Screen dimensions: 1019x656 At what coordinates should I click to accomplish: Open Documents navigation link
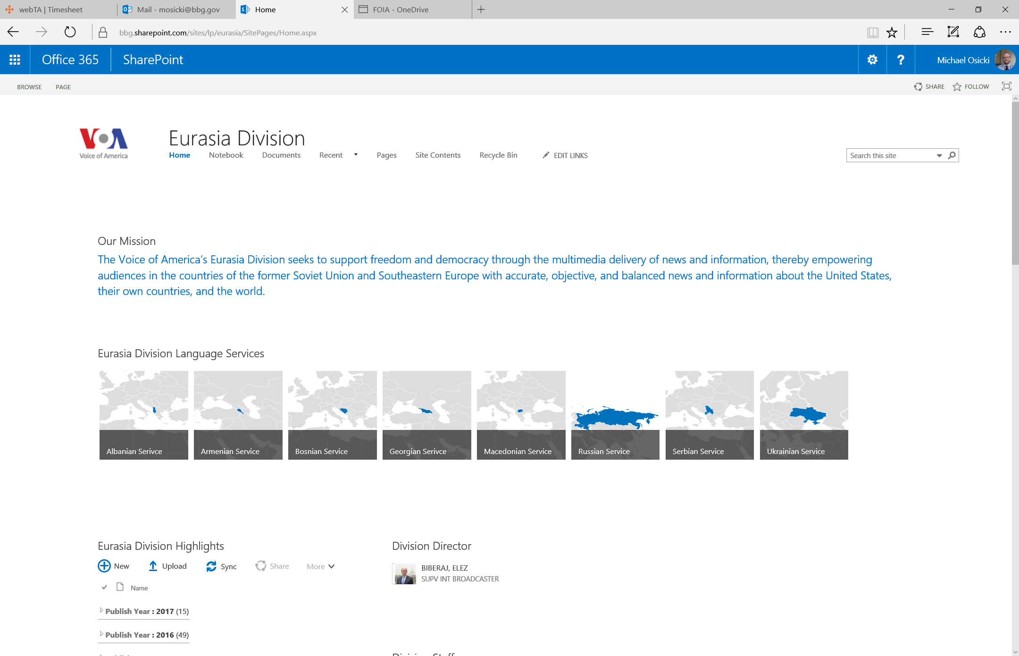[x=281, y=155]
